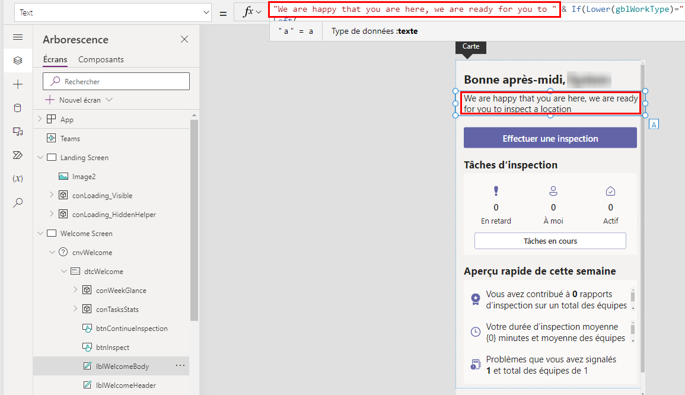The height and width of the screenshot is (395, 685).
Task: Expand conTasksStats container
Action: coord(75,308)
